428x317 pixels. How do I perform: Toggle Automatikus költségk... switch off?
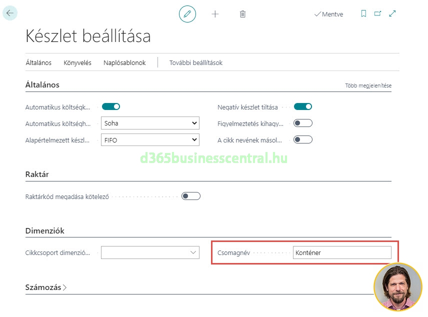coord(111,106)
